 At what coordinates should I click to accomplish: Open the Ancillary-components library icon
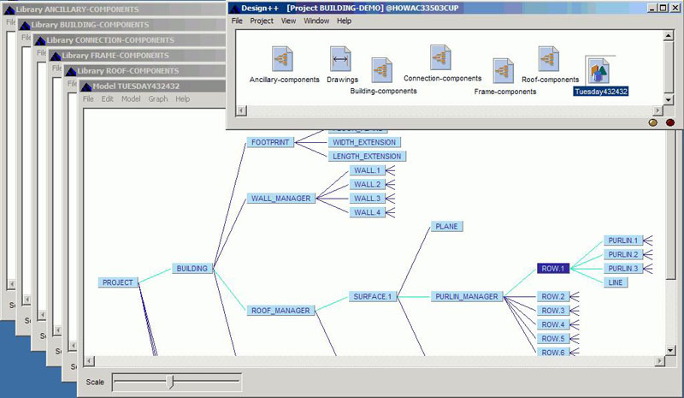click(x=283, y=59)
